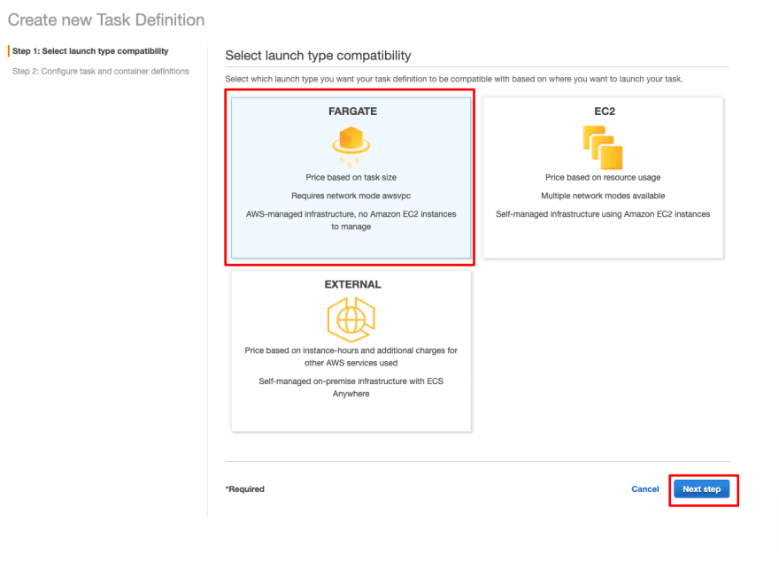Screen dimensions: 779x562
Task: Select the EXTERNAL launch type card
Action: click(x=351, y=350)
